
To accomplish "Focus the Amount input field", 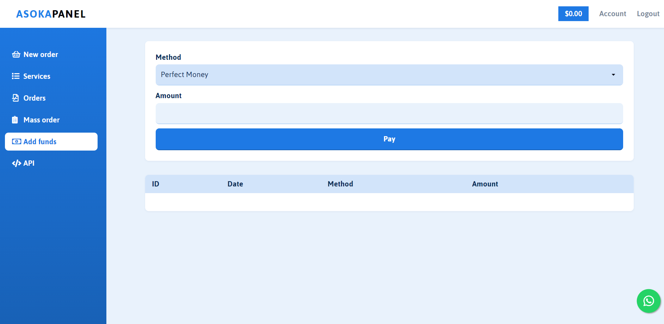I will [x=389, y=113].
